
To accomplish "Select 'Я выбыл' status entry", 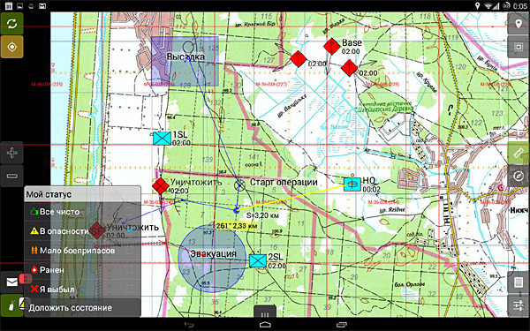I will pos(82,290).
